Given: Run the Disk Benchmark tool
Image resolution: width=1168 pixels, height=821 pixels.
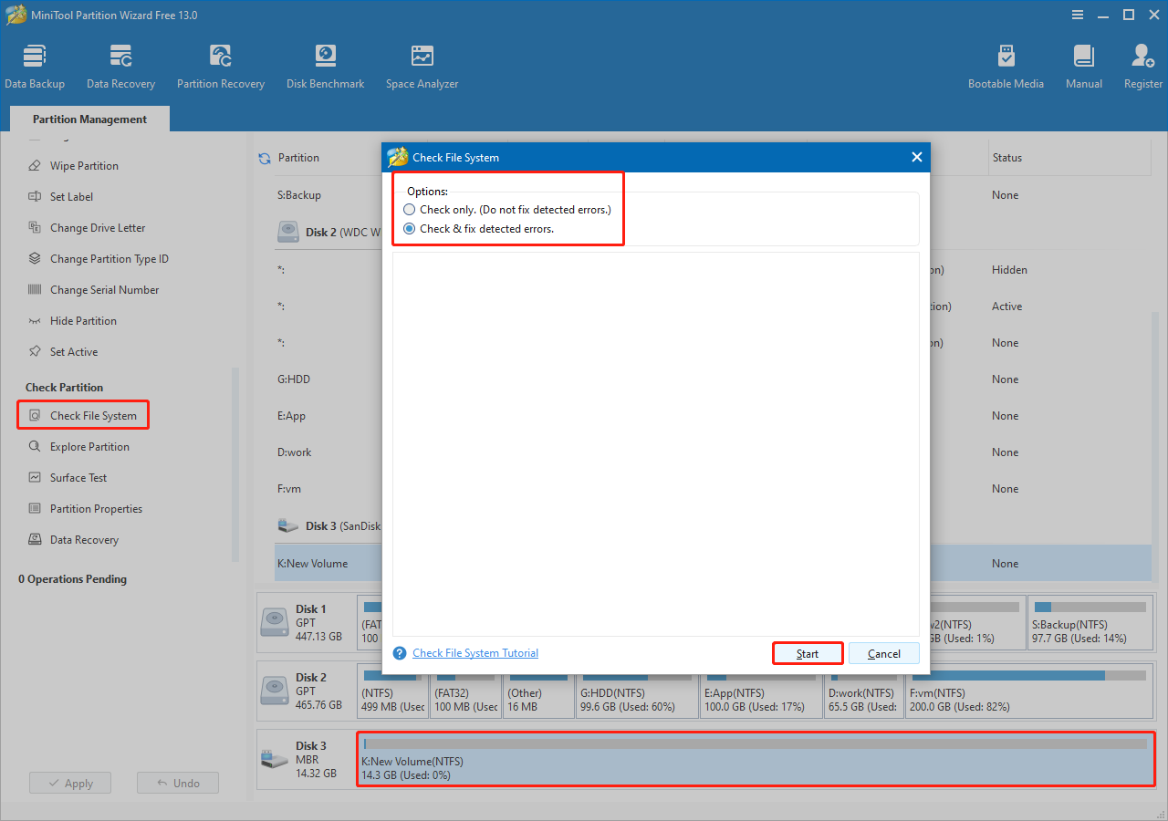Looking at the screenshot, I should click(325, 64).
